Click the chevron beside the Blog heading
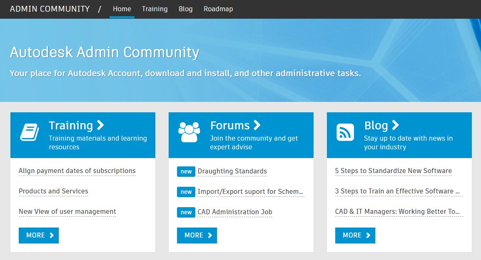This screenshot has width=481, height=260. pyautogui.click(x=395, y=125)
